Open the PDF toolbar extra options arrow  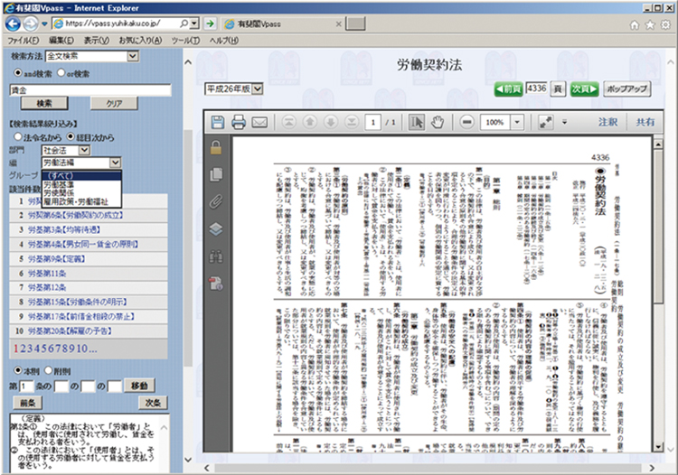[564, 122]
